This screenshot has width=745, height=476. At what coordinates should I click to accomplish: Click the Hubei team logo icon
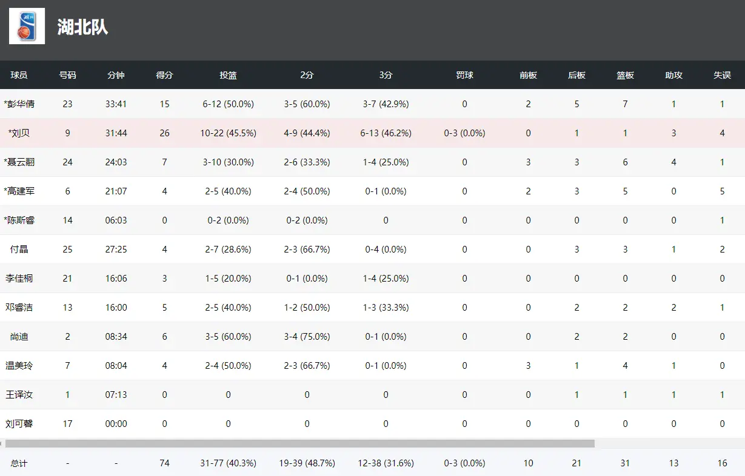pyautogui.click(x=27, y=26)
